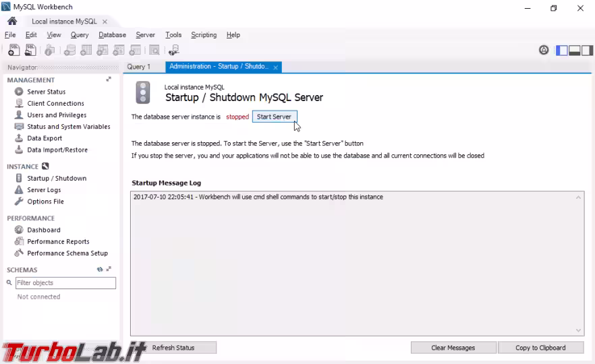Create a new schema toolbar icon
This screenshot has height=364, width=595.
pos(69,50)
